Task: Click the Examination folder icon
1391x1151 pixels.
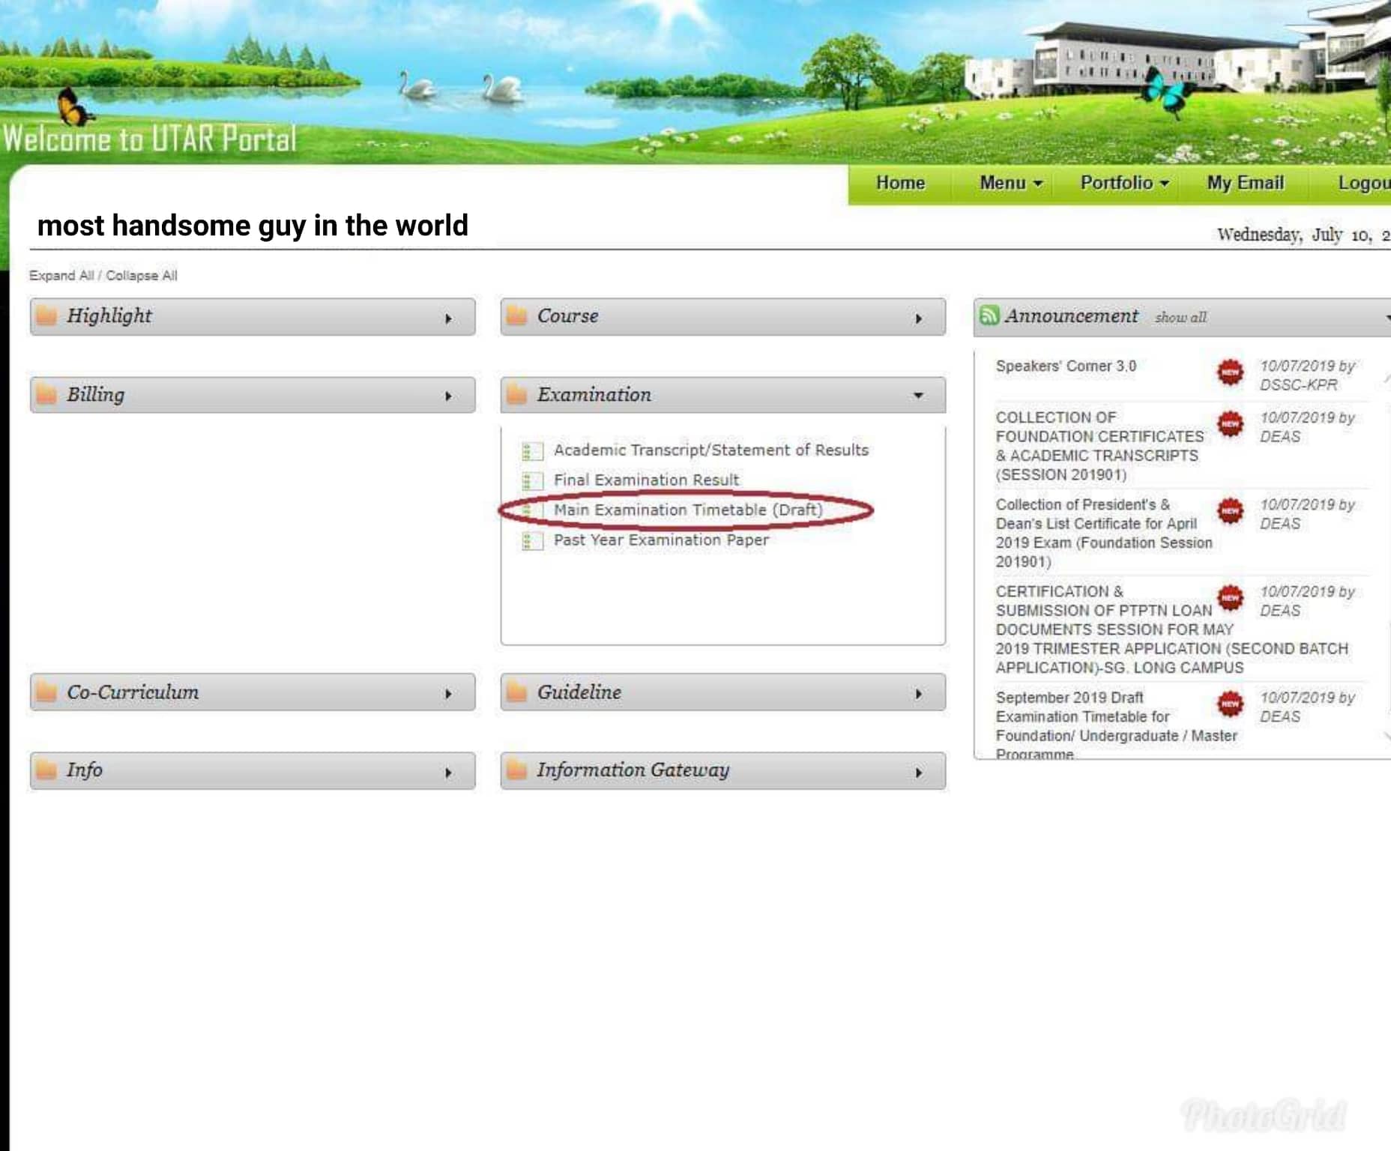Action: pyautogui.click(x=516, y=394)
